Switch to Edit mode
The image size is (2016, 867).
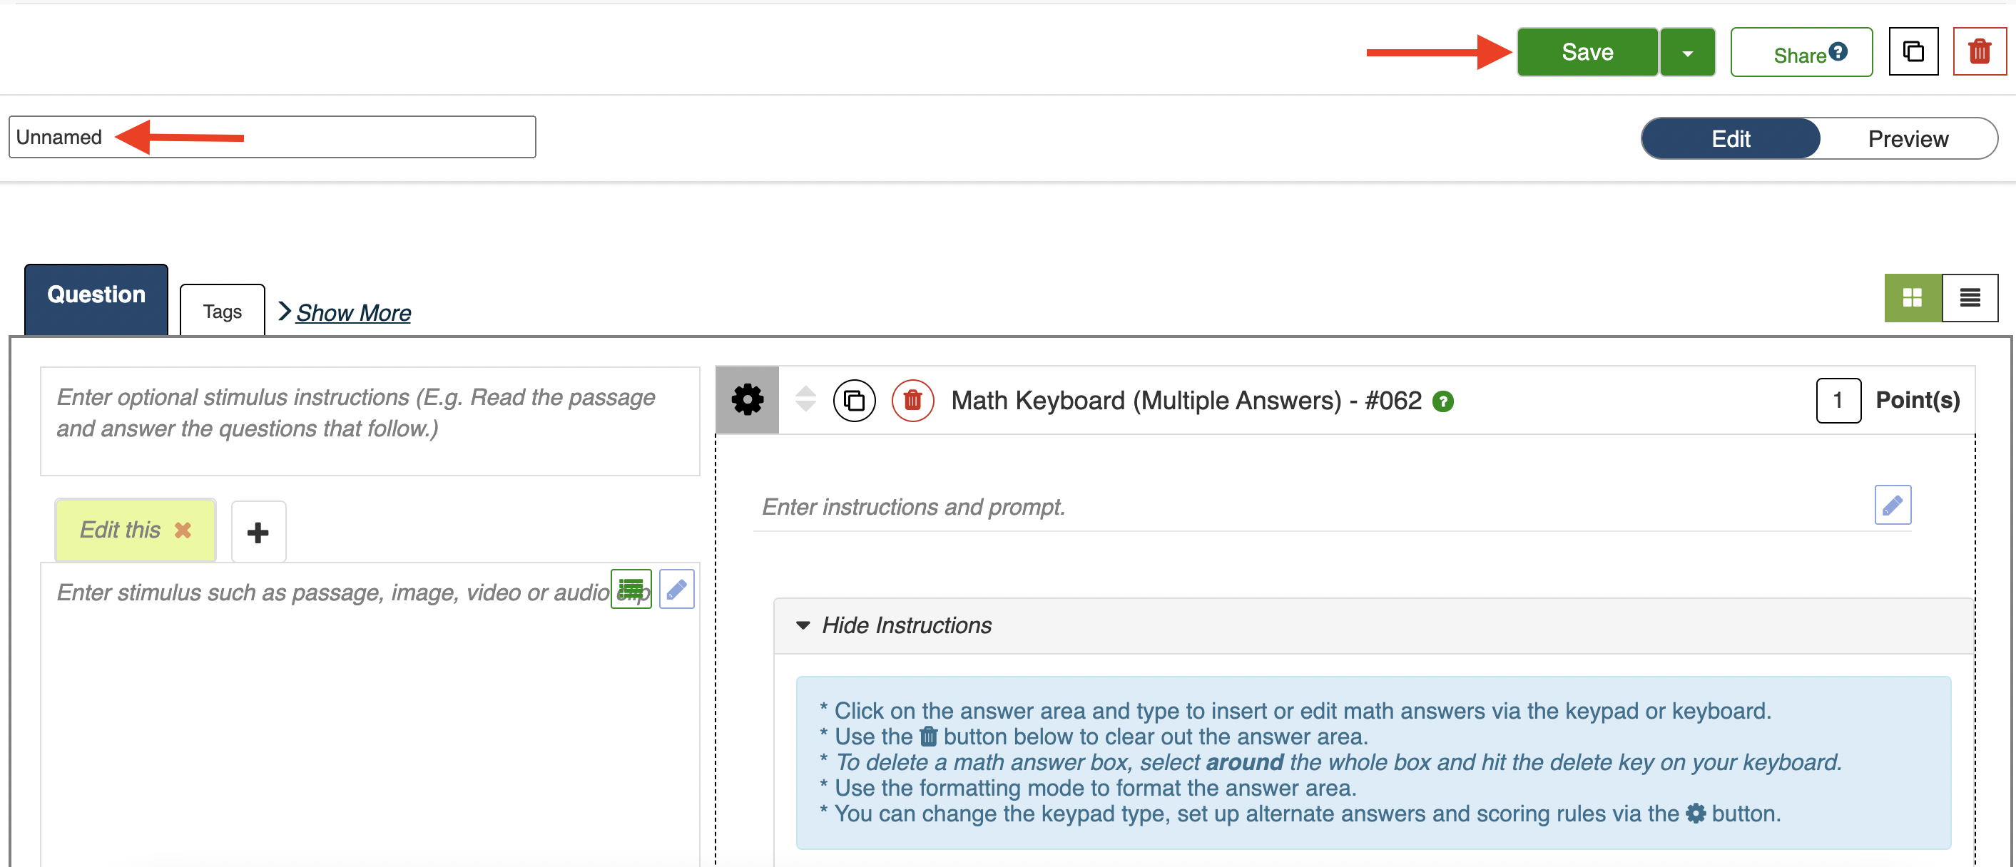pyautogui.click(x=1731, y=138)
